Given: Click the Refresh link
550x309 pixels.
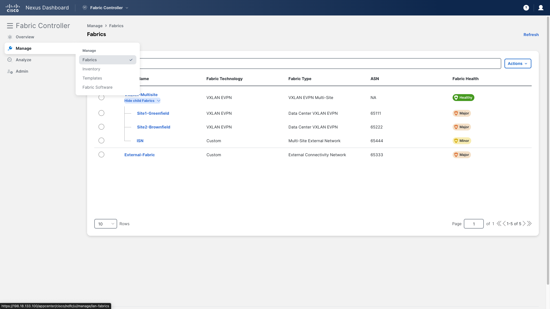Looking at the screenshot, I should coord(531,35).
